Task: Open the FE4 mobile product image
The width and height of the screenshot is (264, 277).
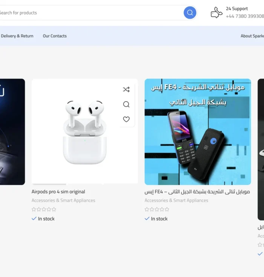Action: [198, 132]
